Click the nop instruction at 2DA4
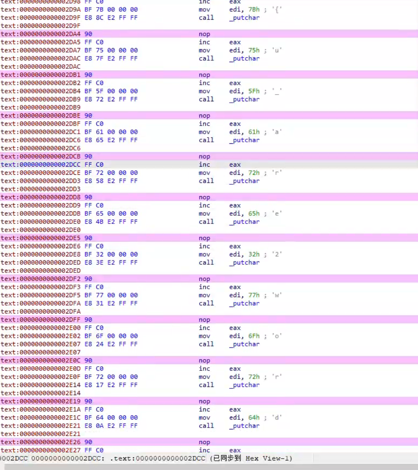The image size is (418, 470). pos(204,34)
